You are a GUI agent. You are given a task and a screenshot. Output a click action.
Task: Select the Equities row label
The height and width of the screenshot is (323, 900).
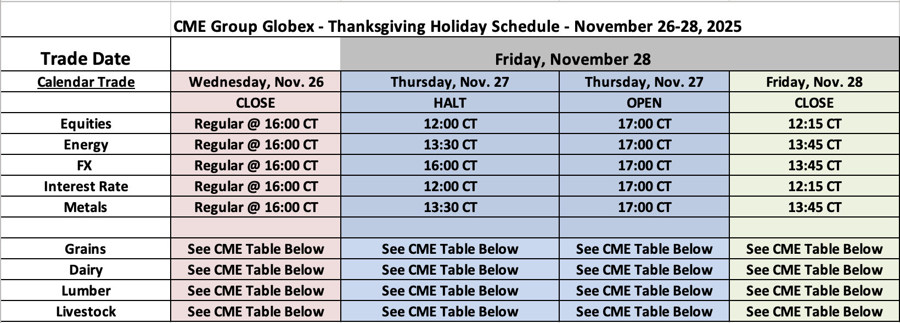point(86,124)
